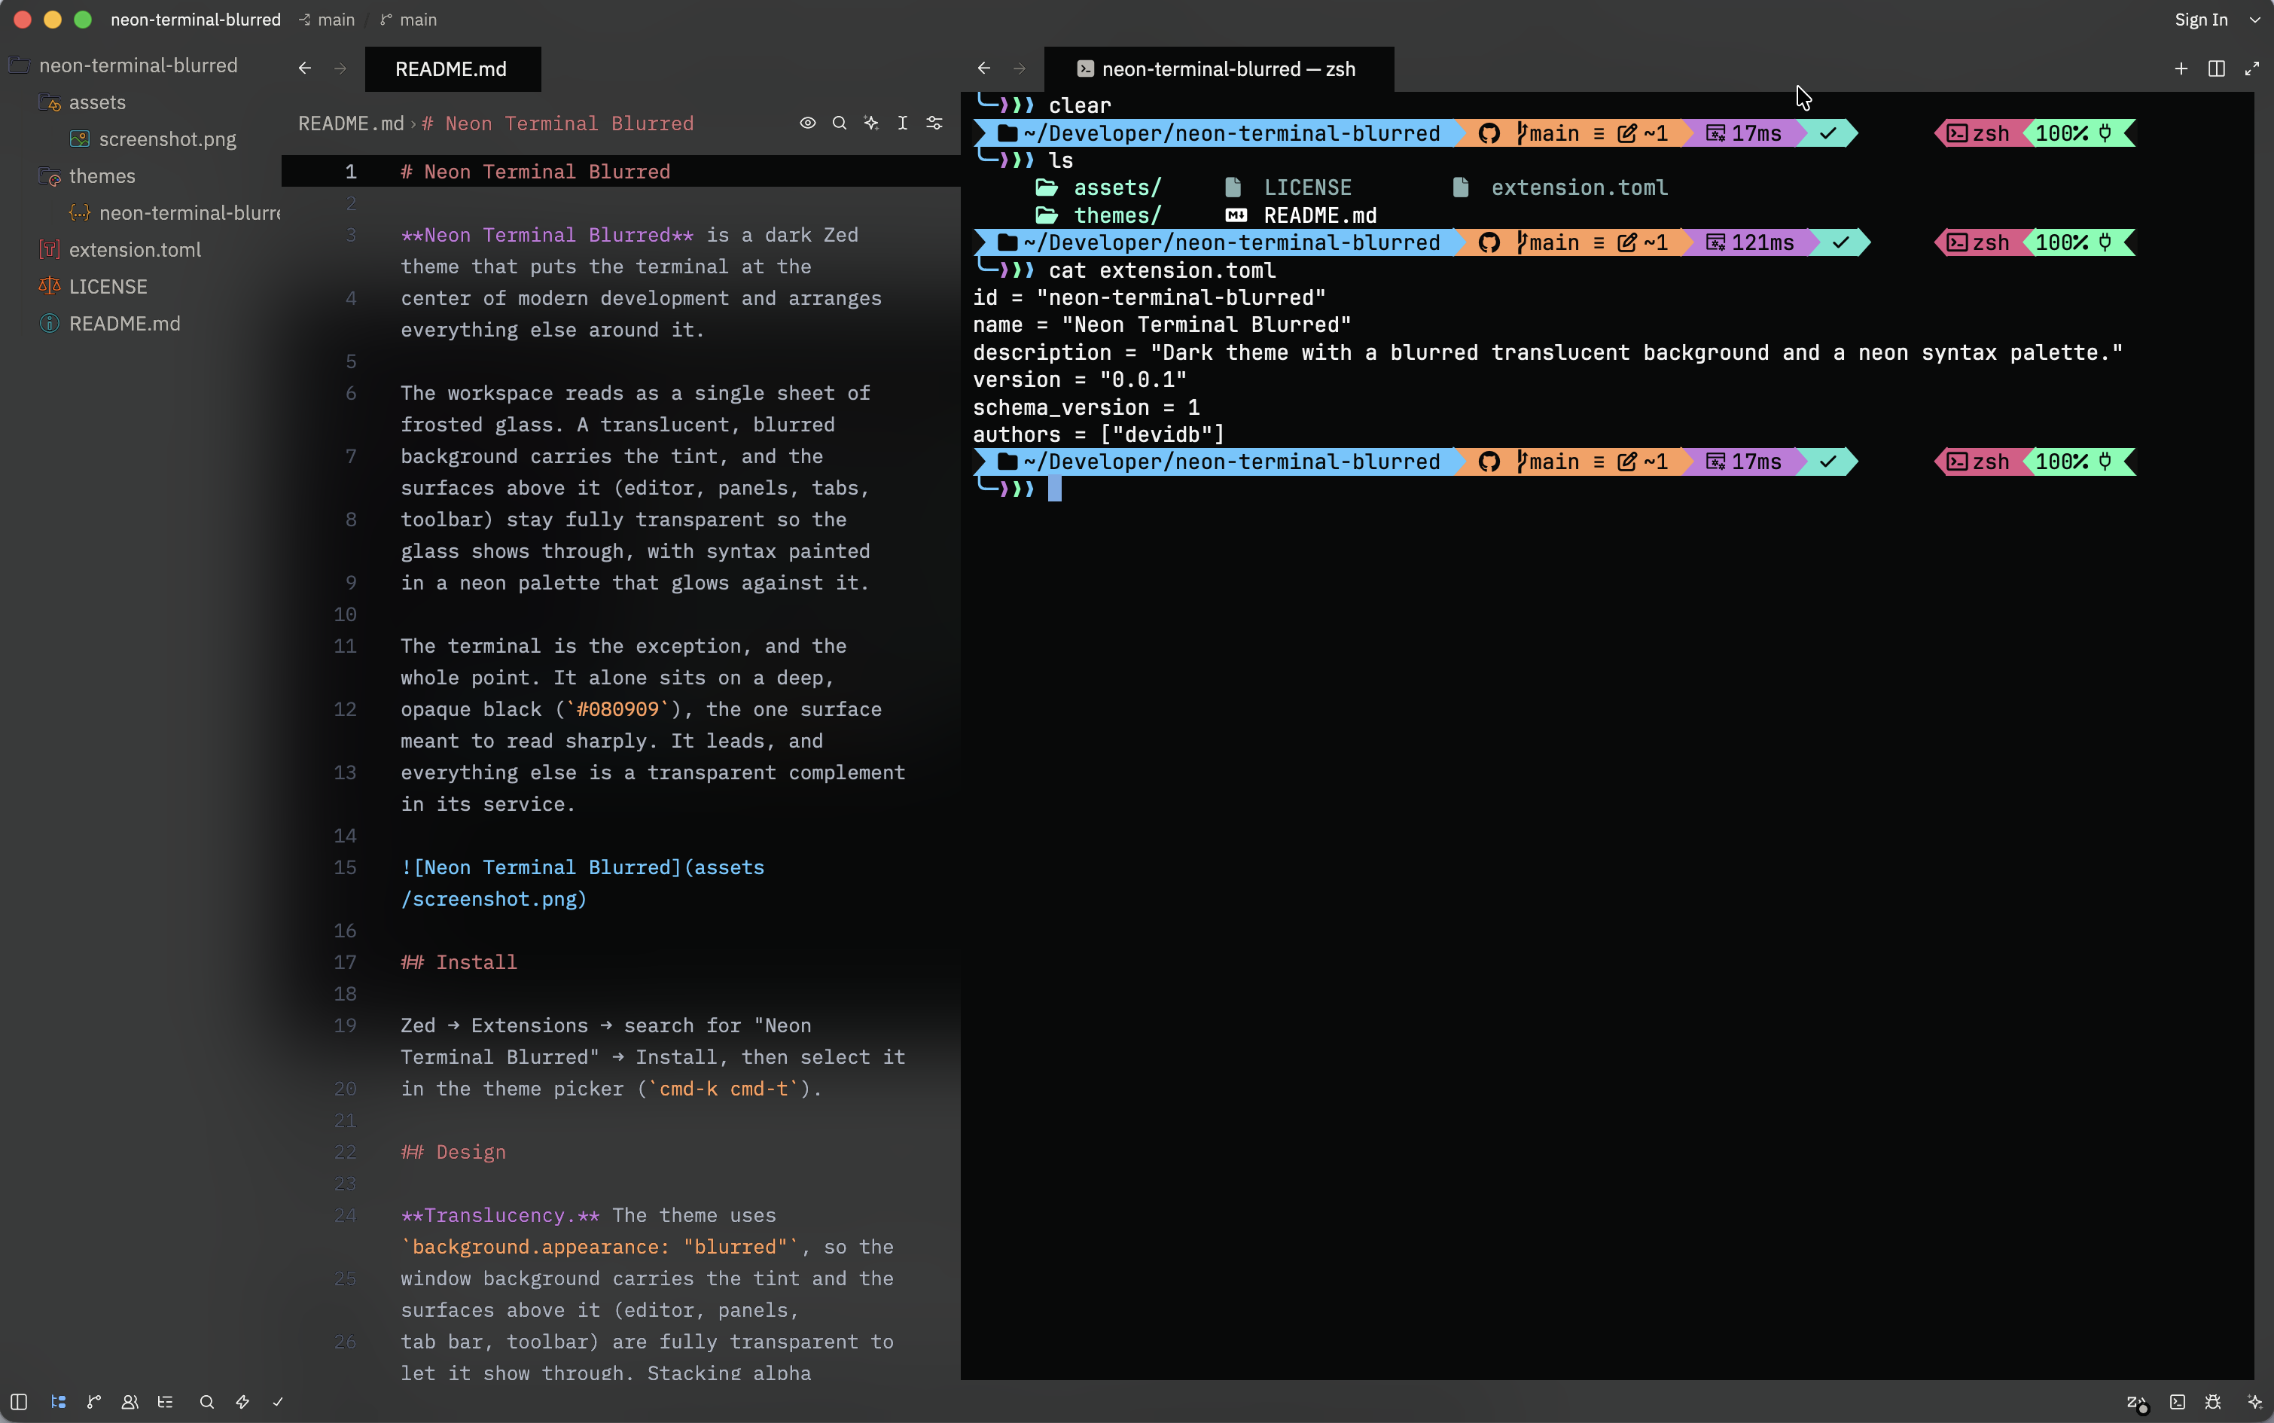
Task: Select the README.md editor tab
Action: (x=453, y=69)
